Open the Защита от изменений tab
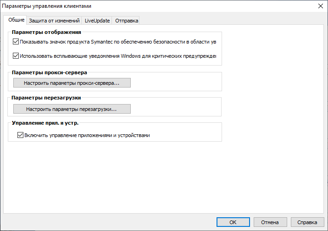The image size is (328, 231). pyautogui.click(x=54, y=21)
